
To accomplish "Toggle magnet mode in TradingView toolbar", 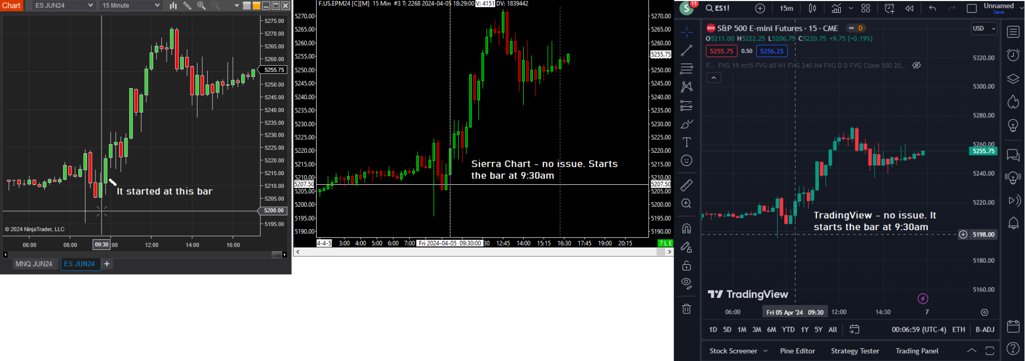I will pos(687,229).
